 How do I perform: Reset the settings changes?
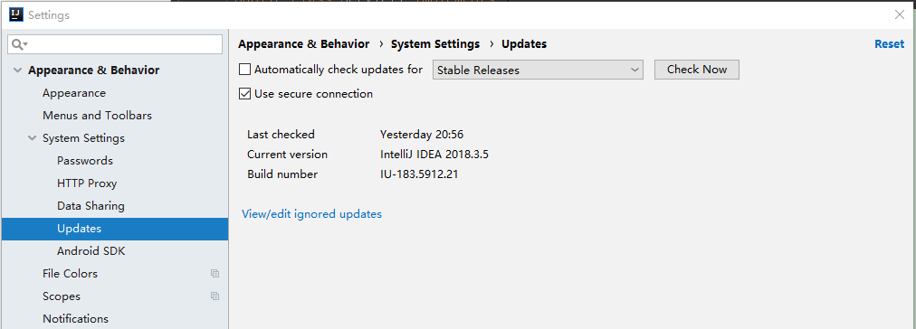click(x=889, y=43)
